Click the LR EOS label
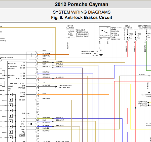Screen dimensions: 151x142 pyautogui.click(x=22, y=100)
